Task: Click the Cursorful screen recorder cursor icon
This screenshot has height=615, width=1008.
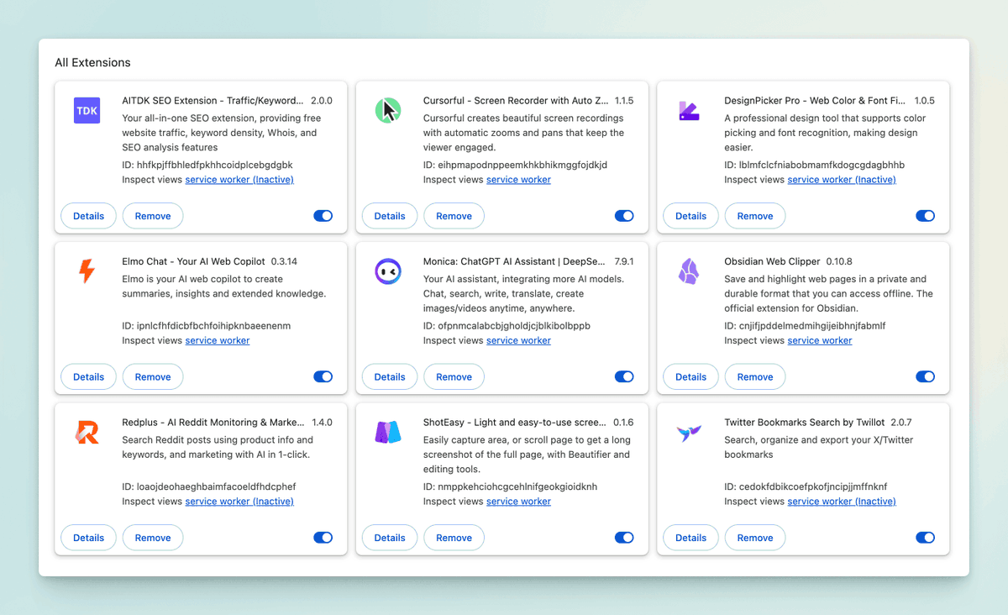Action: point(388,111)
